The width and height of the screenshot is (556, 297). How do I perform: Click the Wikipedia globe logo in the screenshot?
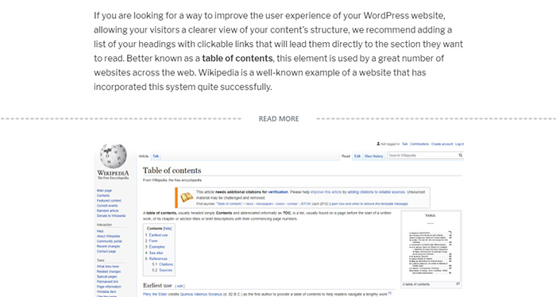pos(113,156)
